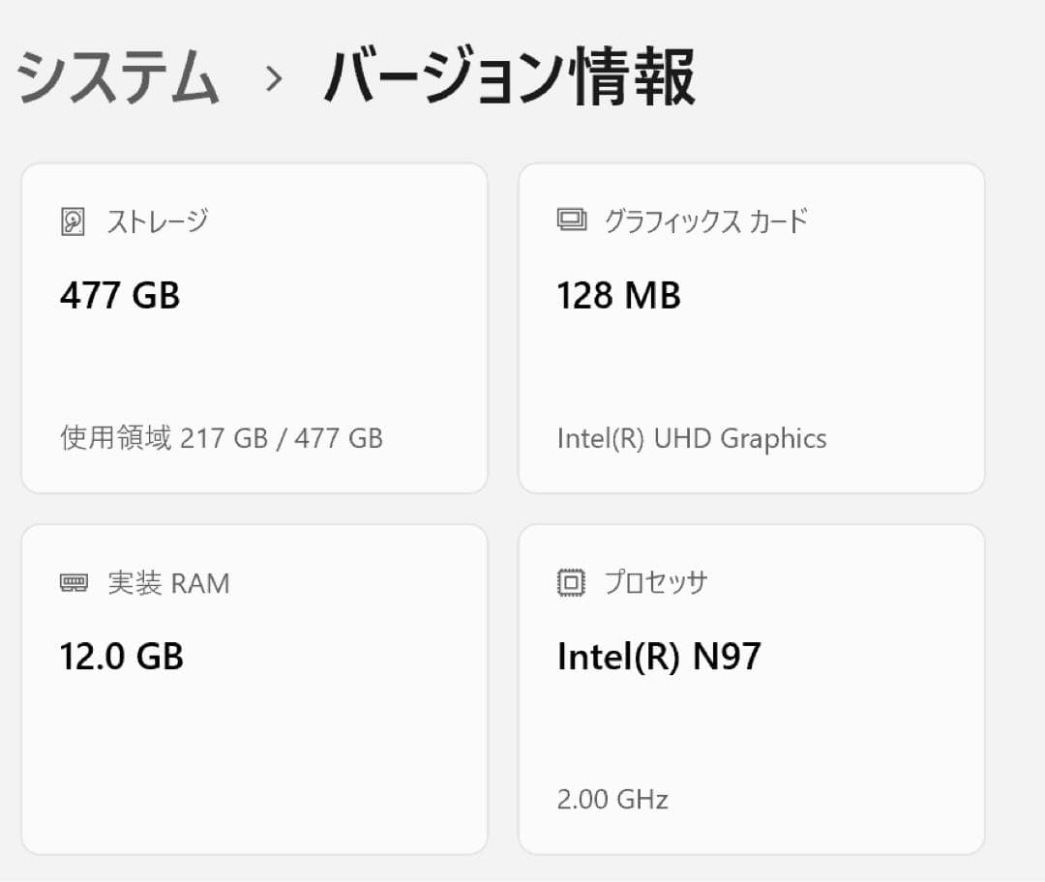Click the 使用領域 217 GB / 477 GB text

[223, 438]
